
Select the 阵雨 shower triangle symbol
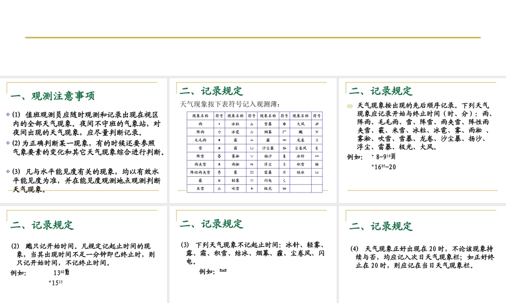[219, 132]
